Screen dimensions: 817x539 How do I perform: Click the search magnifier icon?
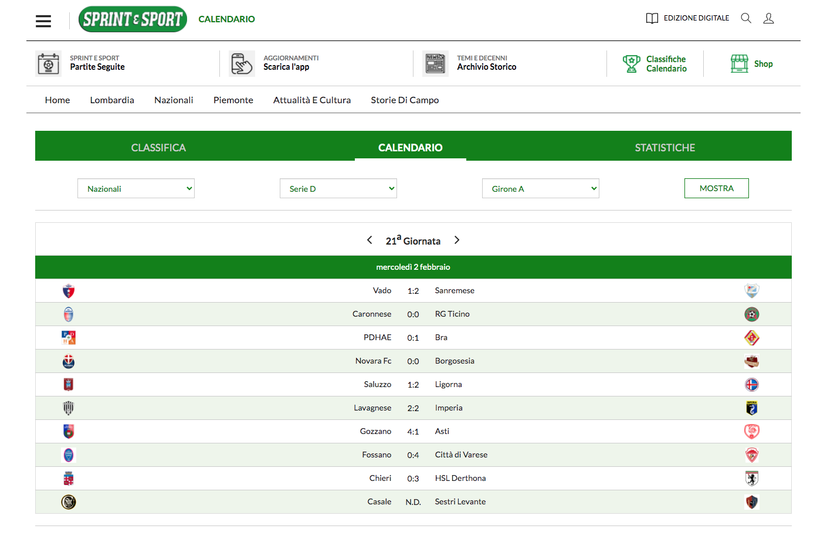click(745, 18)
